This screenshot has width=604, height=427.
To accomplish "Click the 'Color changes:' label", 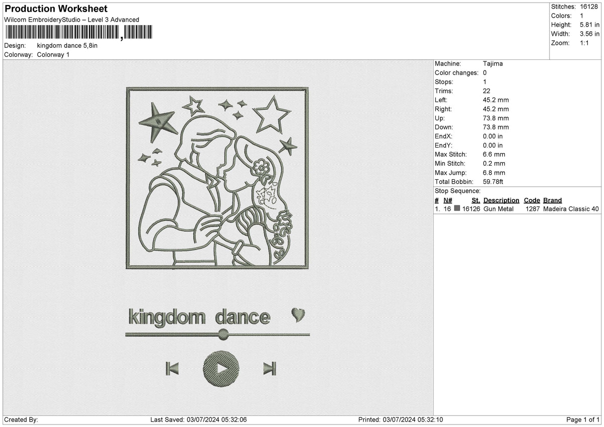I will [457, 73].
